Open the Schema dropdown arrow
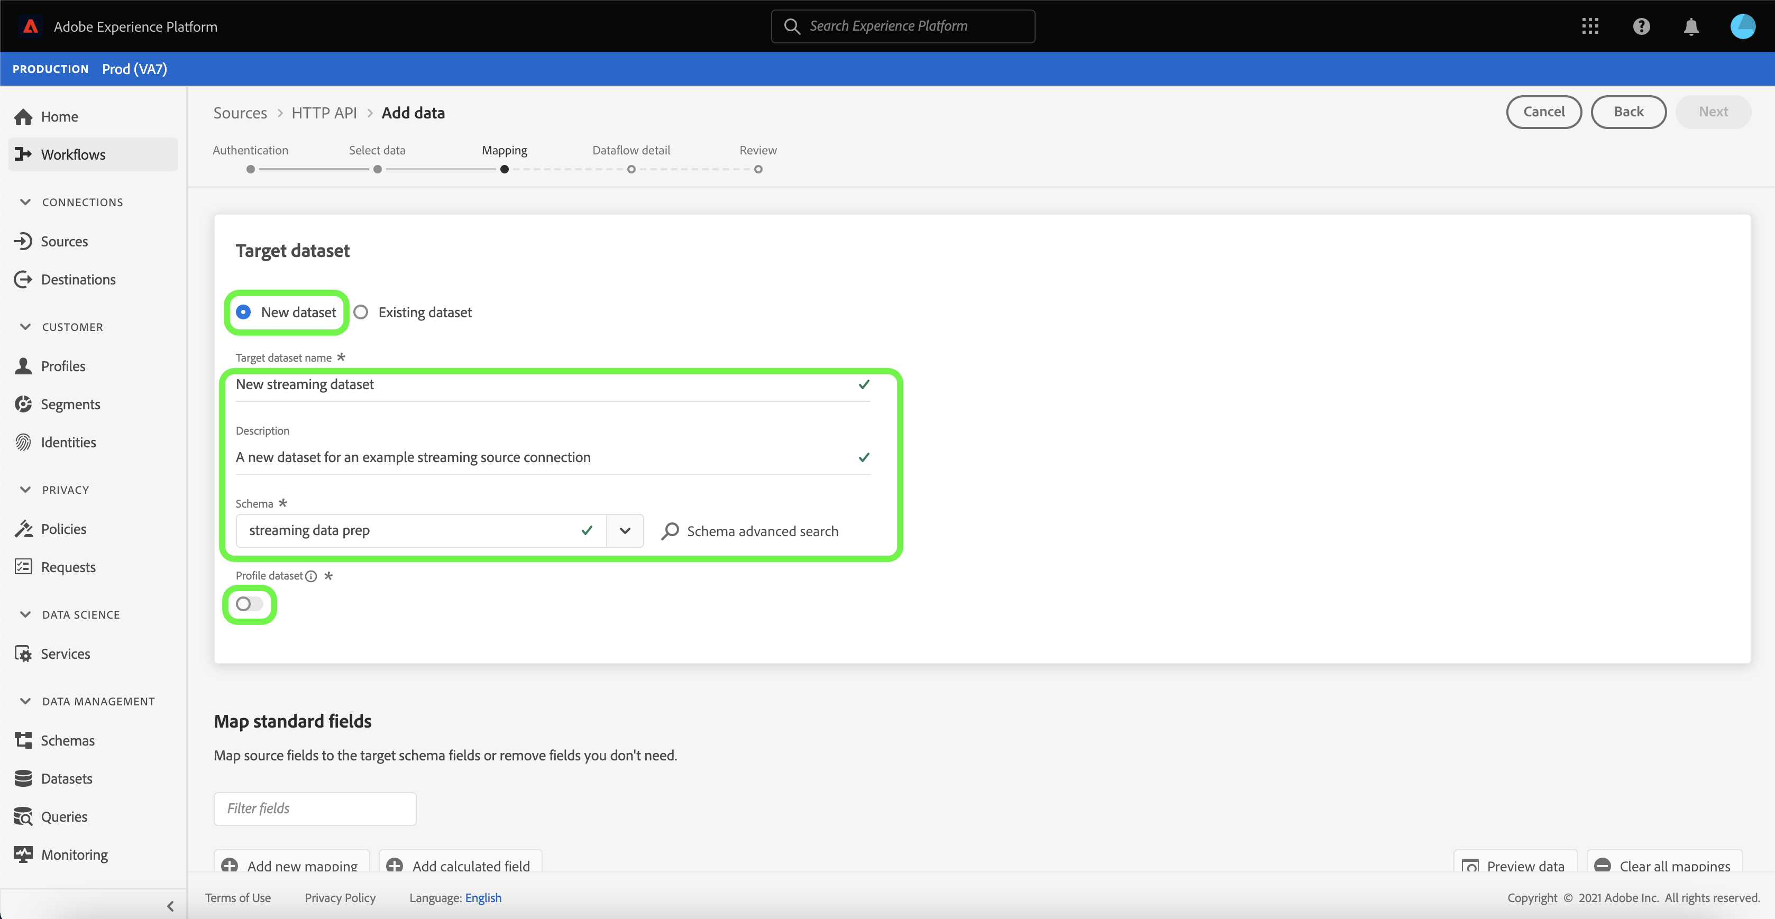The width and height of the screenshot is (1775, 919). coord(625,530)
